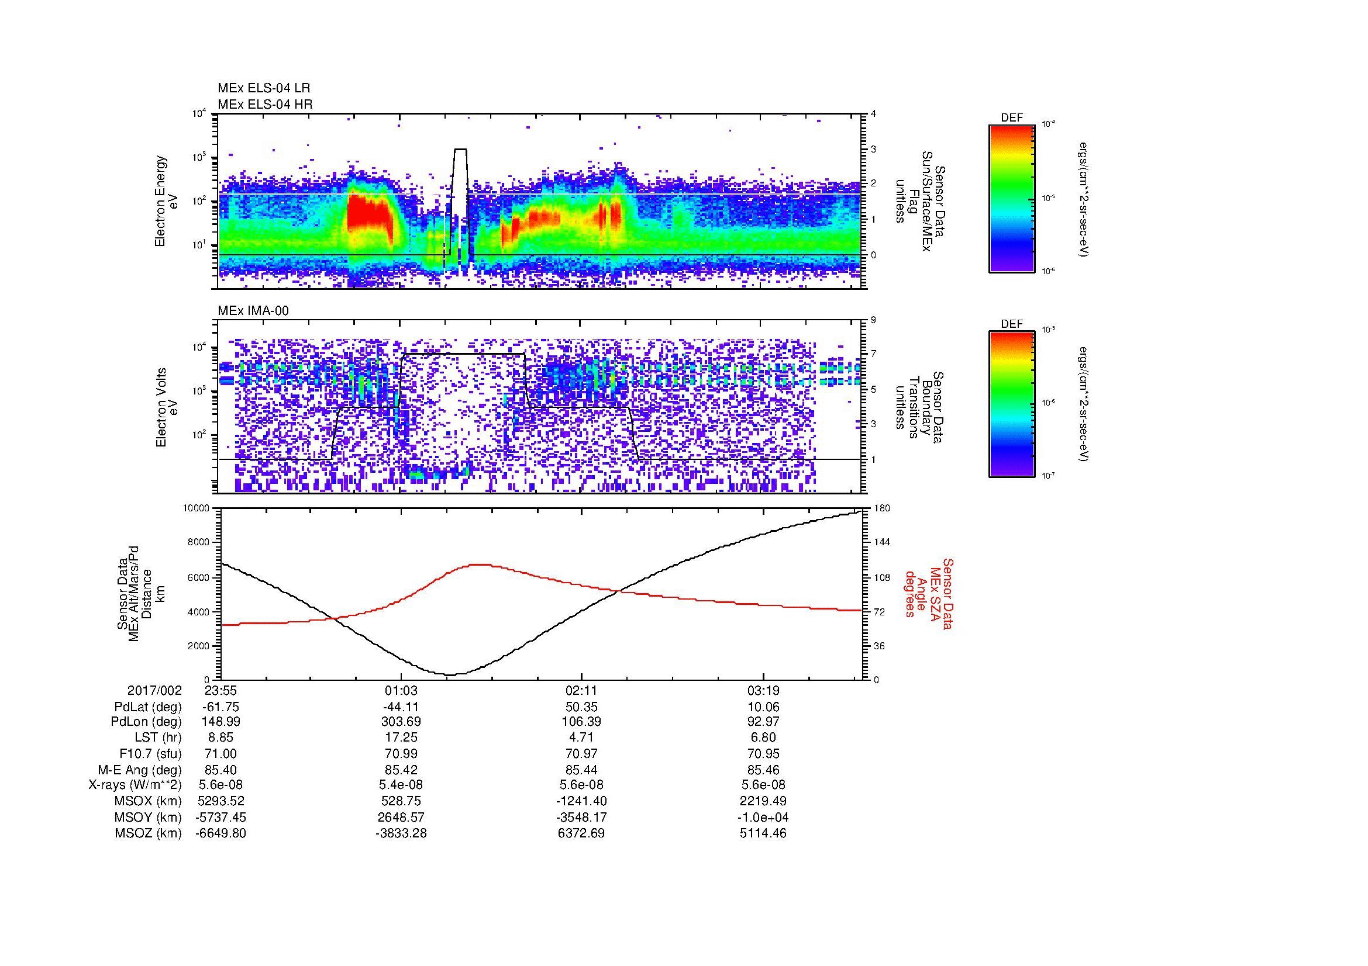Click the LST (hr) row label
This screenshot has width=1368, height=966.
[158, 738]
